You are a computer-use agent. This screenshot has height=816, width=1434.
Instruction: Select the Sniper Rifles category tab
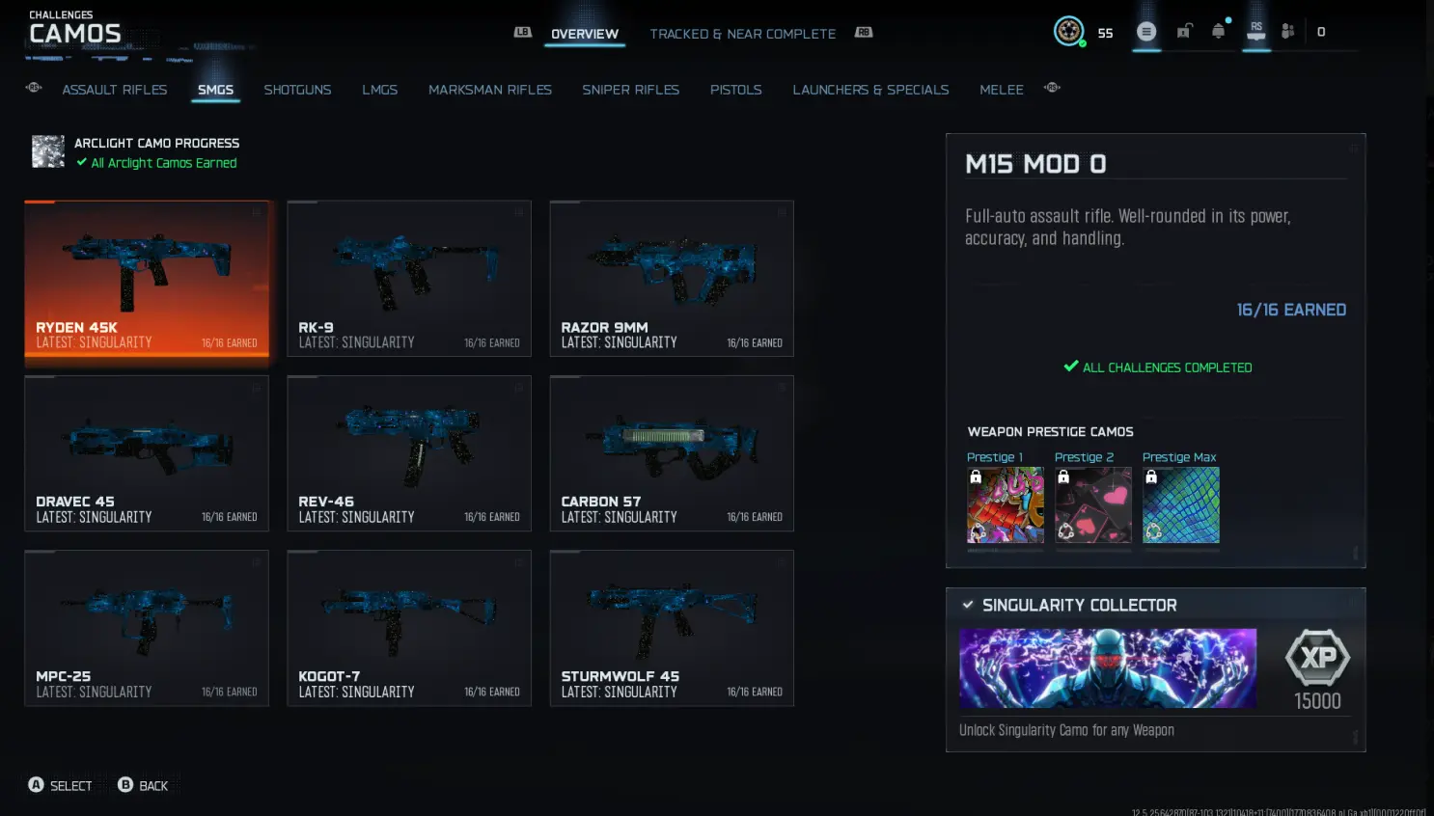click(630, 90)
